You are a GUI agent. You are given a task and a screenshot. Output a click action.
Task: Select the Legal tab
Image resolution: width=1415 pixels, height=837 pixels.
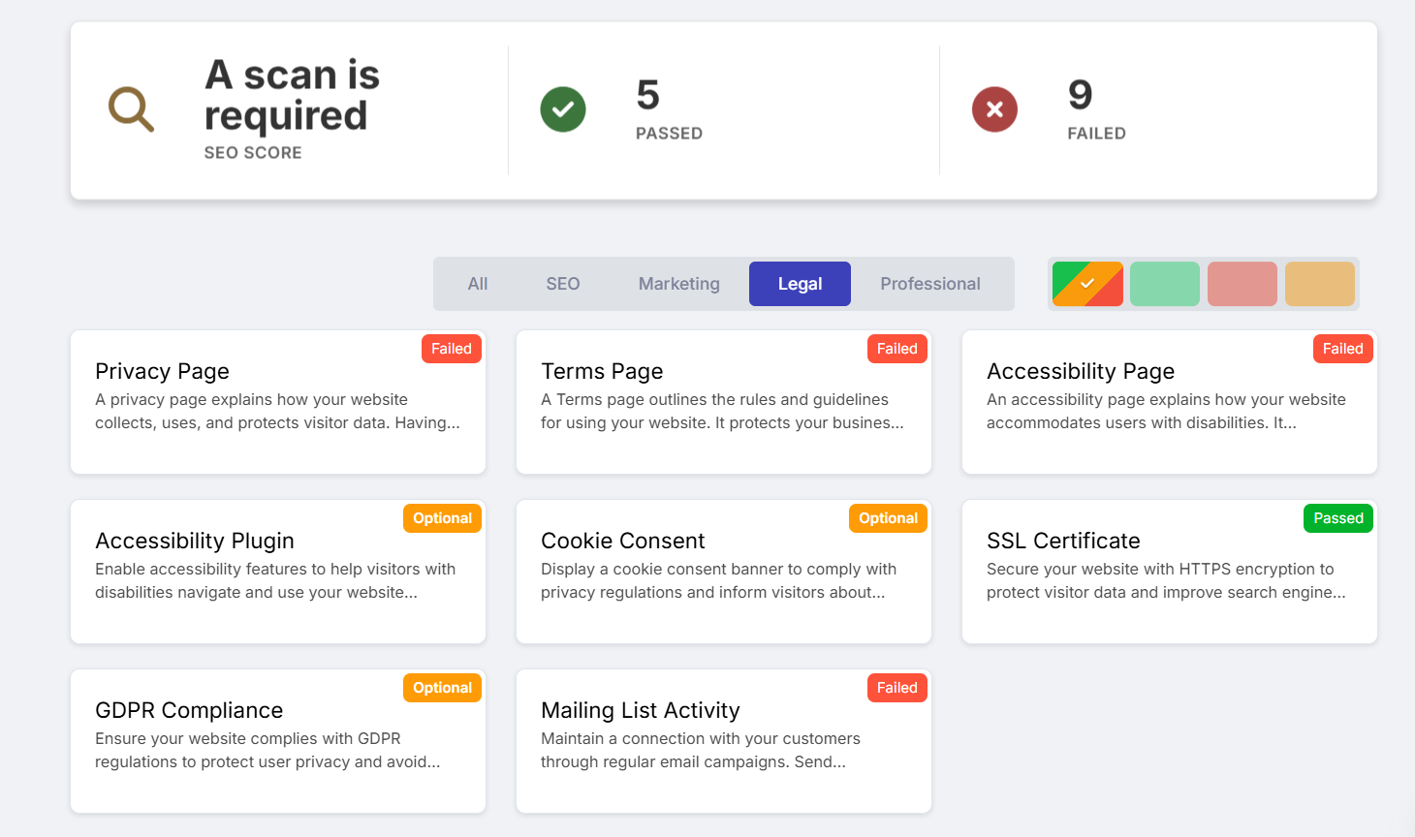click(x=800, y=284)
